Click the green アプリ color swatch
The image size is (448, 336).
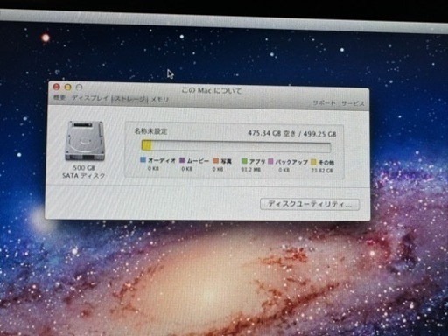click(x=244, y=161)
